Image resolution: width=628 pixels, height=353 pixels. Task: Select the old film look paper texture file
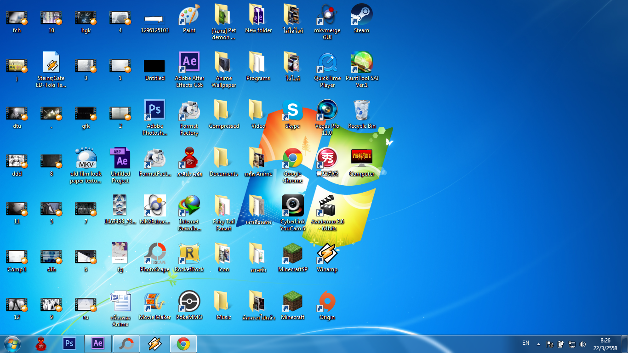(x=86, y=165)
